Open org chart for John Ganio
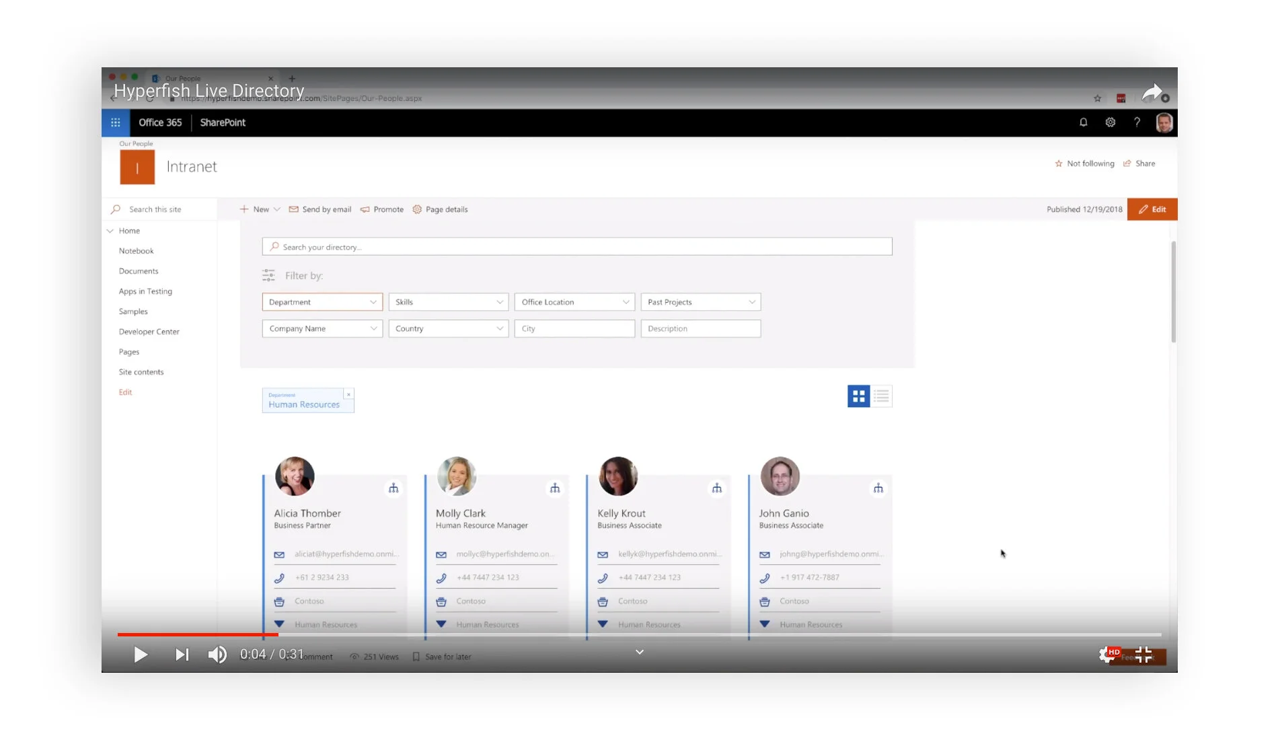The width and height of the screenshot is (1278, 740). [878, 488]
